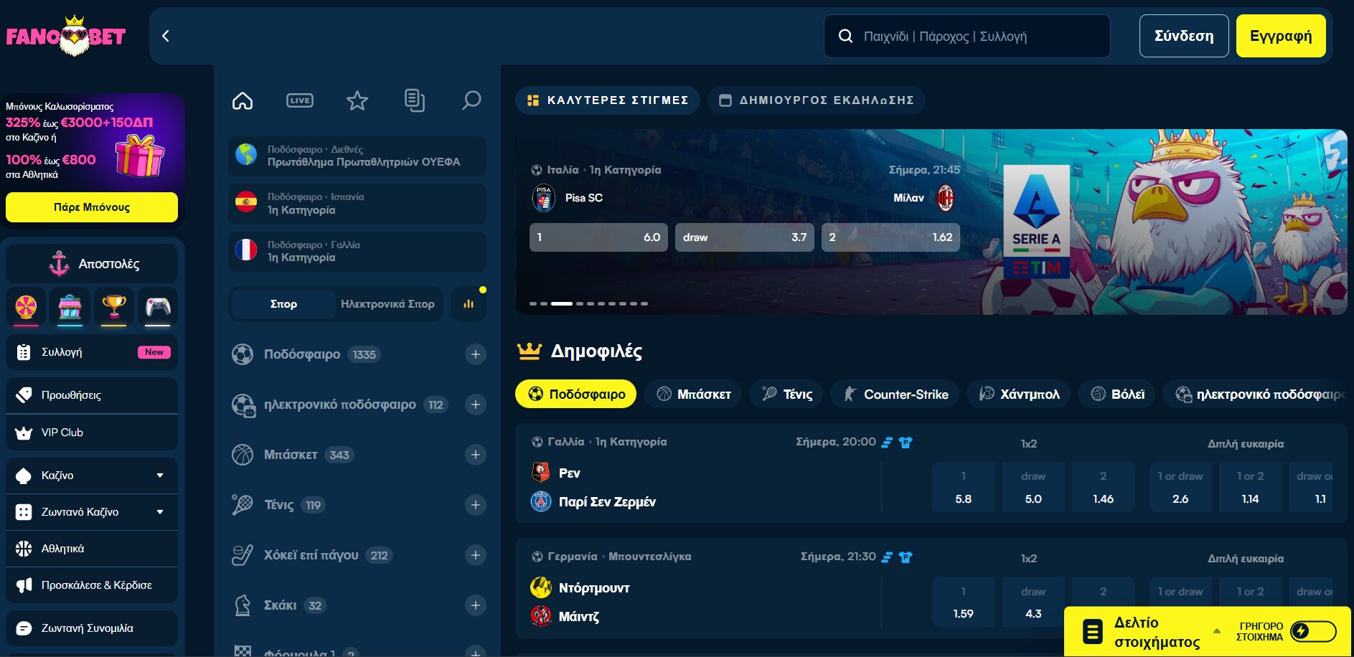Click the game search input field

976,36
